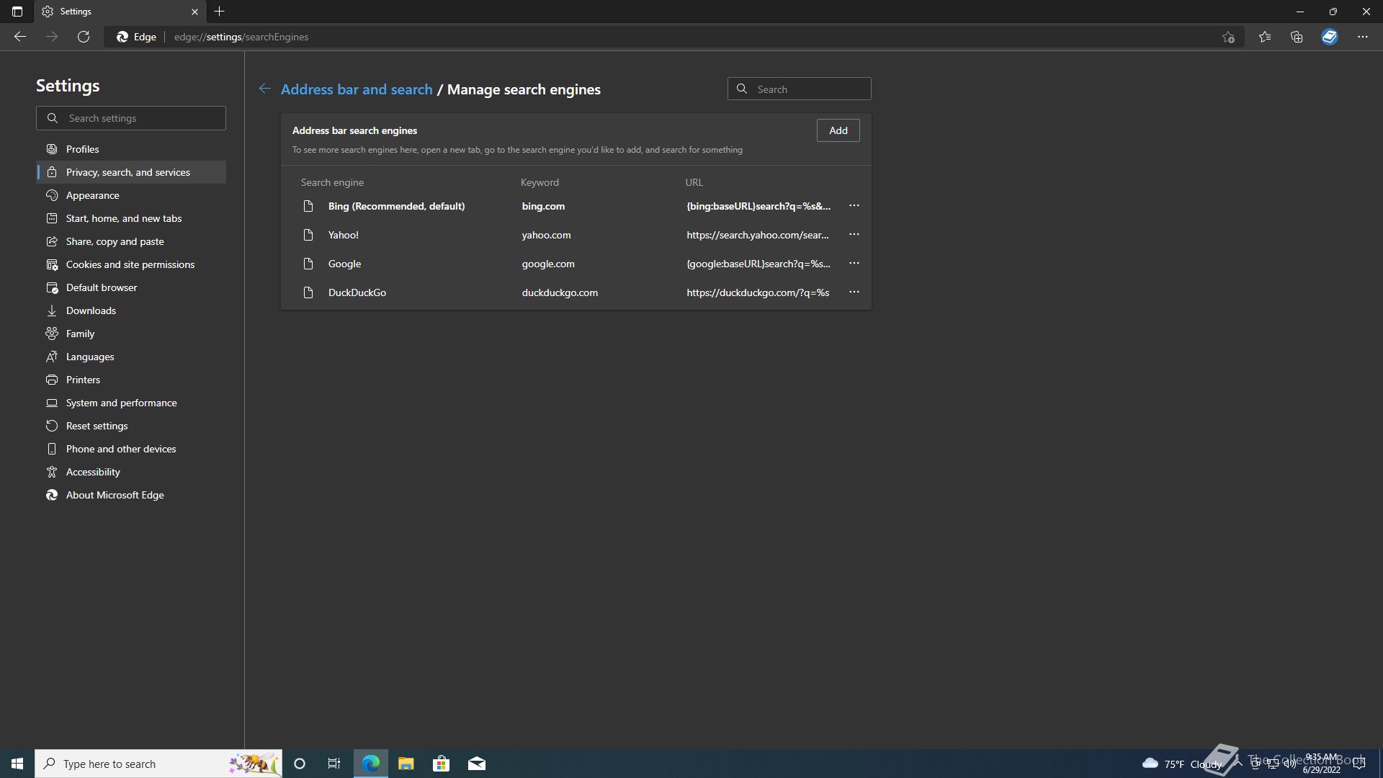This screenshot has width=1383, height=778.
Task: Open Languages settings
Action: (131, 357)
